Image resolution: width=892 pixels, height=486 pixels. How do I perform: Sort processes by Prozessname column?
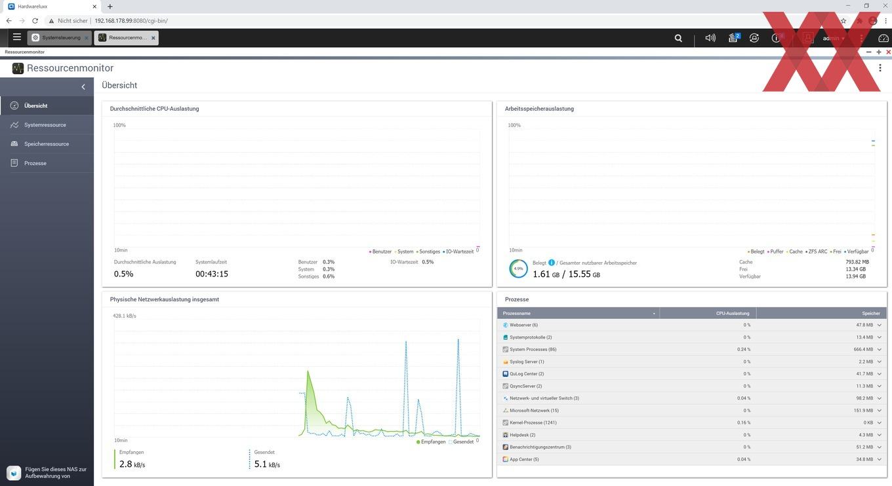click(x=578, y=313)
